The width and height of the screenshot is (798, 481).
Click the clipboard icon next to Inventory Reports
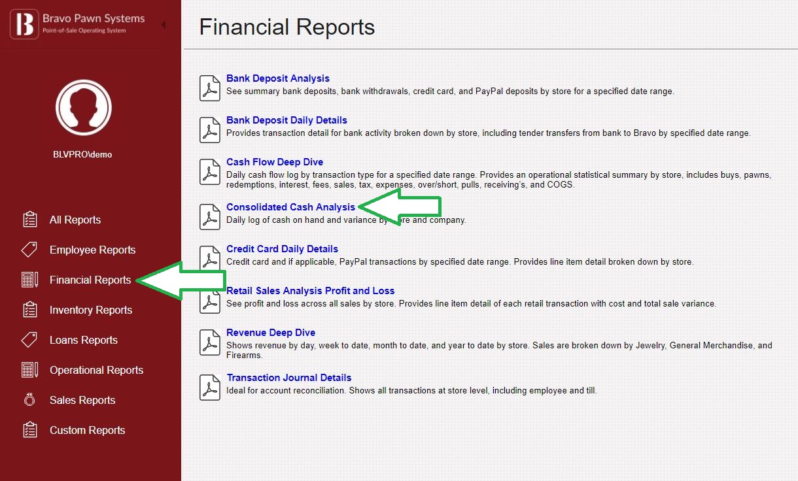[x=29, y=310]
